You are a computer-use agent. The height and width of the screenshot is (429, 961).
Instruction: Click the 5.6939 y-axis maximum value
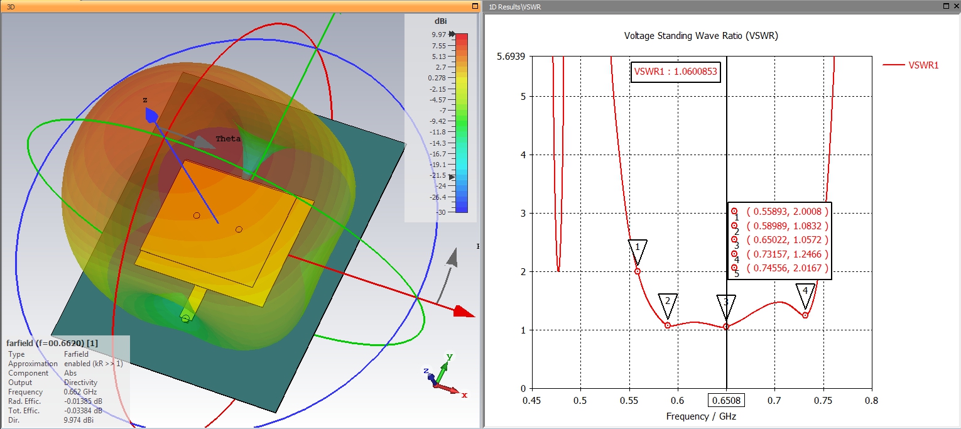point(513,57)
